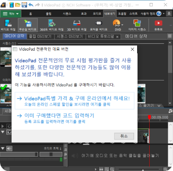The width and height of the screenshot is (173, 171).
Task: Expand the upper video track triangle
Action: [3, 126]
